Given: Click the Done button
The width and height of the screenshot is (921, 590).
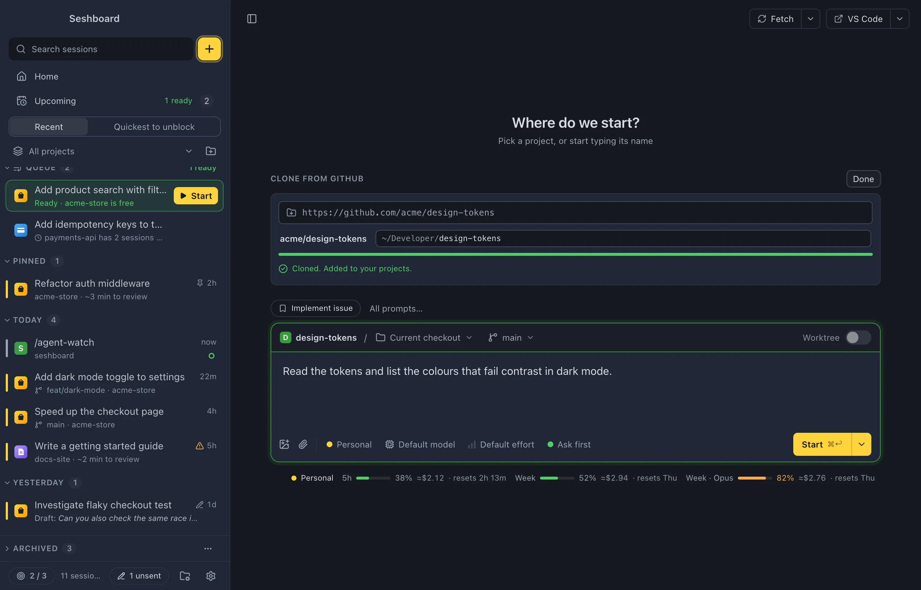Looking at the screenshot, I should (x=863, y=179).
